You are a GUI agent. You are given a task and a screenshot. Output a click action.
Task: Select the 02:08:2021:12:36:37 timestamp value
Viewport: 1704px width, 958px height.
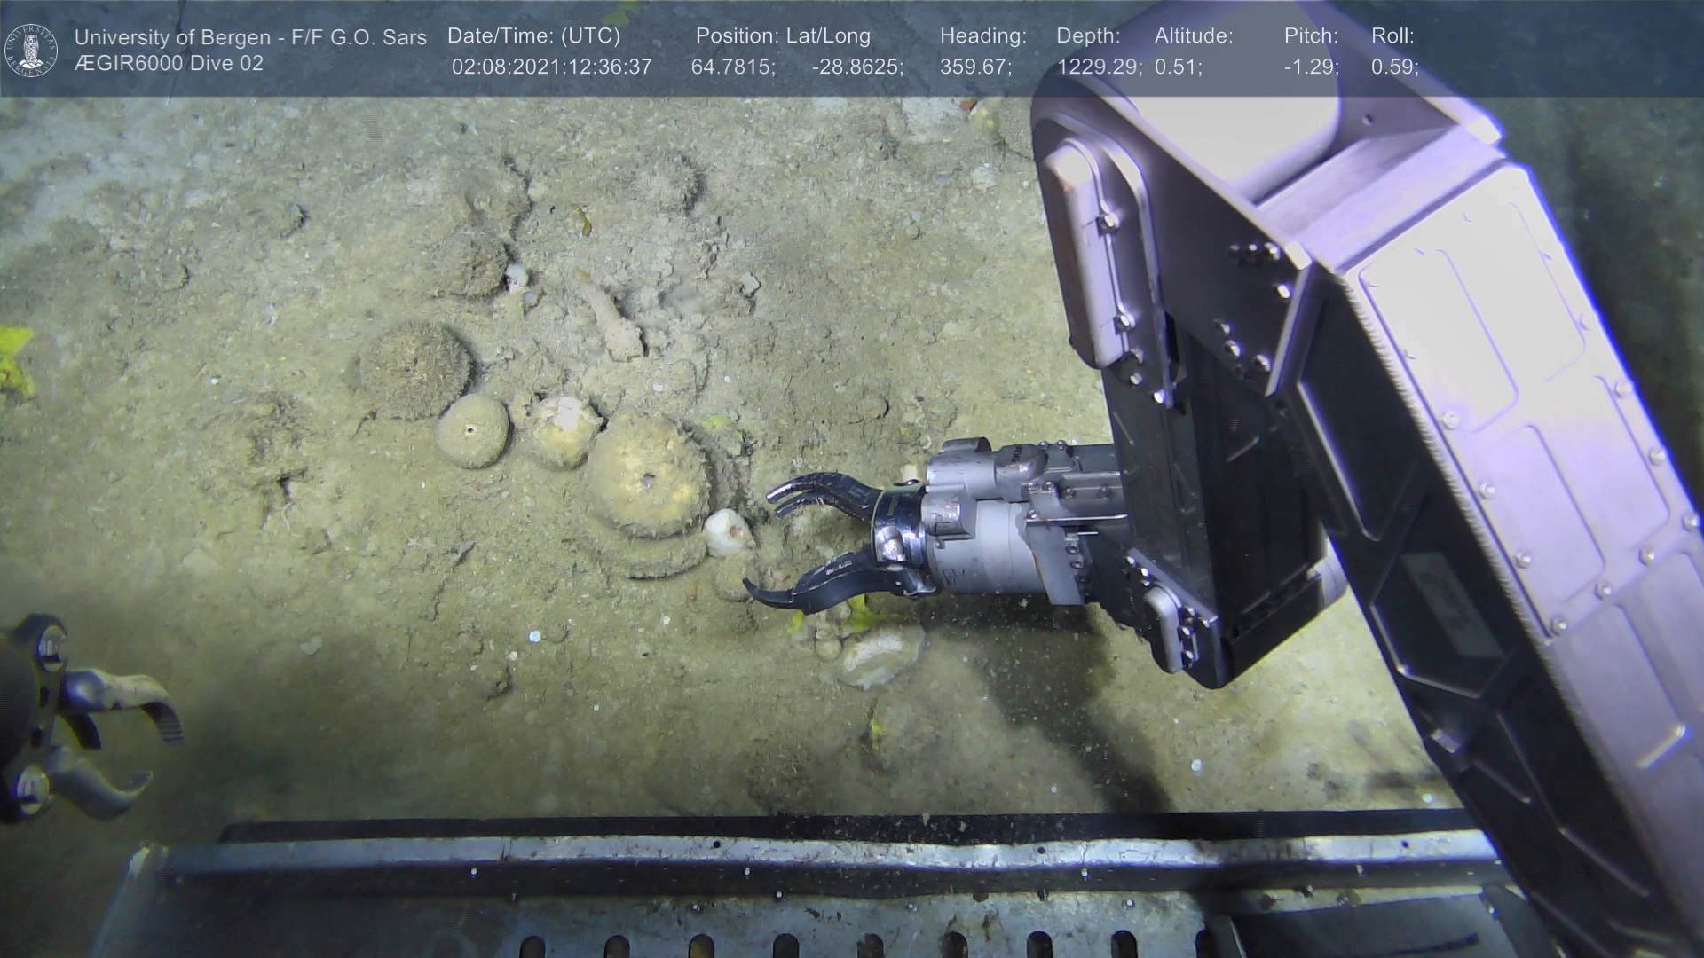point(551,67)
